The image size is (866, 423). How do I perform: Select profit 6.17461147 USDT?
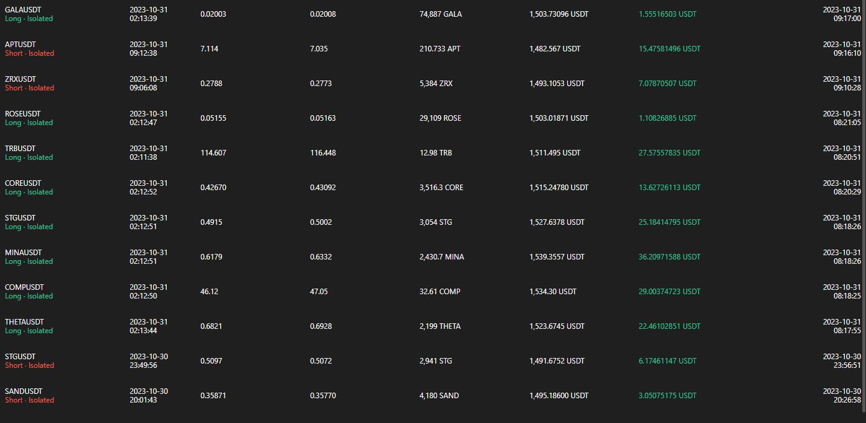[668, 360]
